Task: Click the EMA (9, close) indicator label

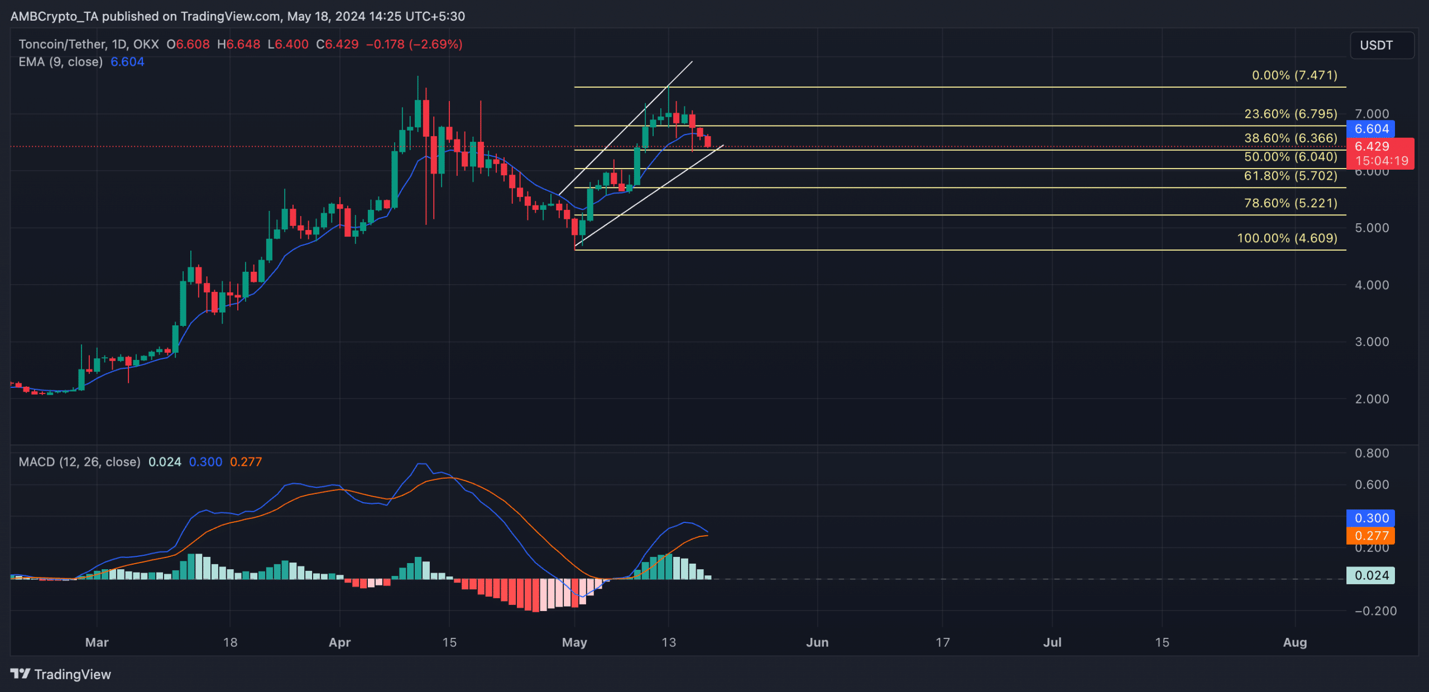Action: [x=60, y=62]
